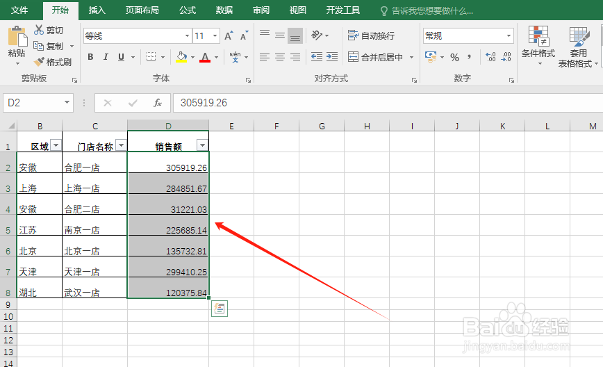
Task: Increase decimal places
Action: (490, 57)
